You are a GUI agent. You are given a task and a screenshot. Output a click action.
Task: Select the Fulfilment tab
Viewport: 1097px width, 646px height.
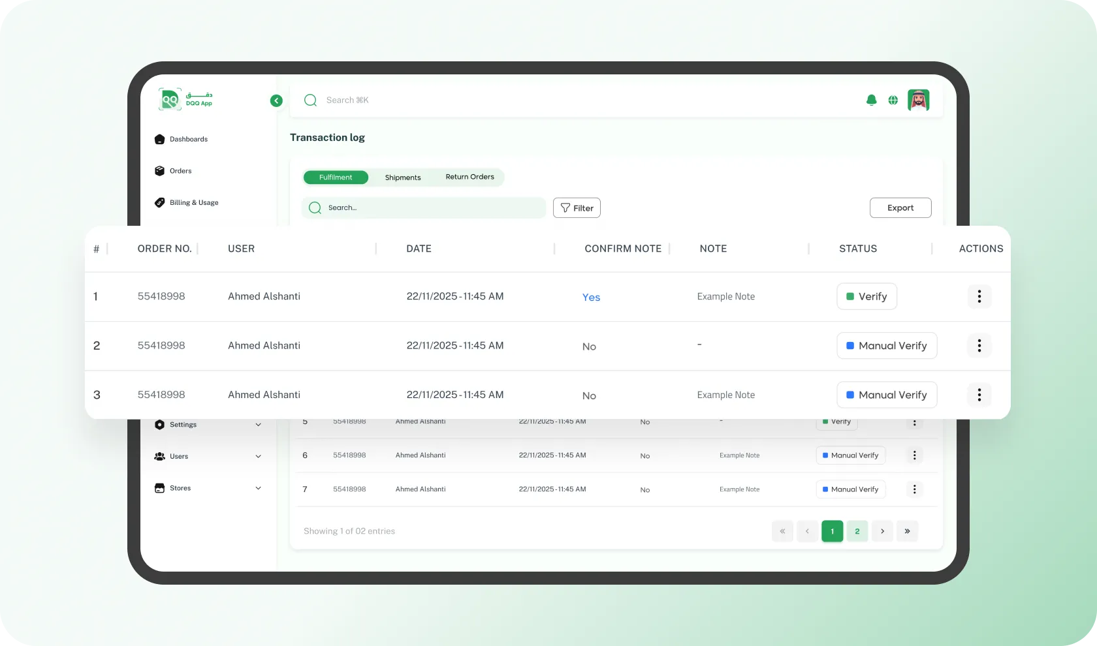point(336,177)
